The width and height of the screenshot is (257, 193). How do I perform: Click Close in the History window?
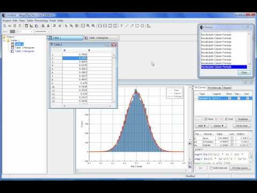tap(244, 72)
